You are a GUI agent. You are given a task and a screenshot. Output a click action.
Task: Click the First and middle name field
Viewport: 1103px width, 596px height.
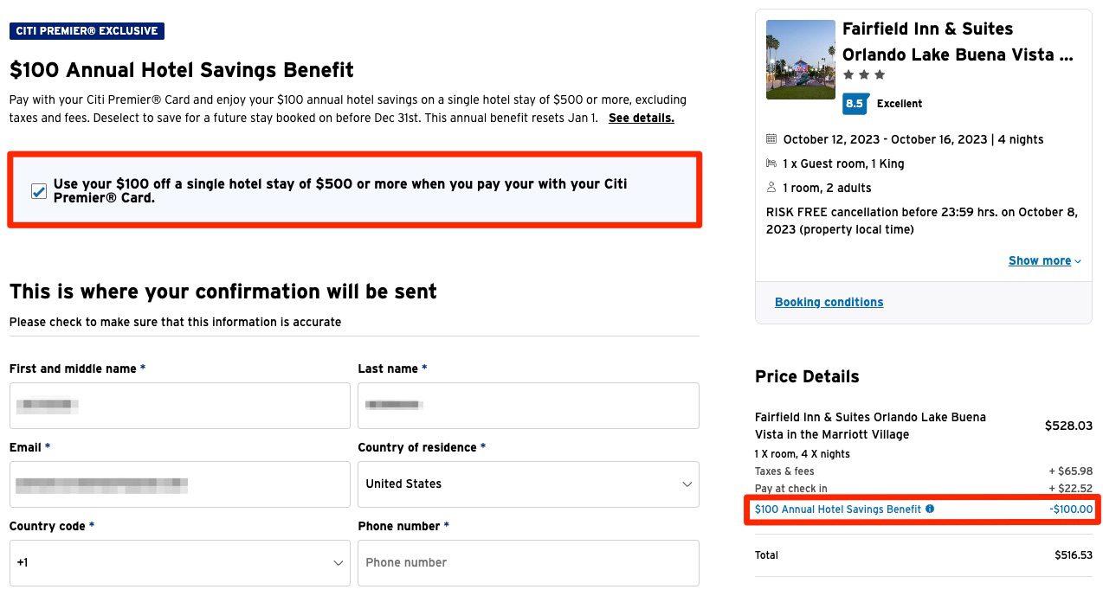pyautogui.click(x=179, y=405)
